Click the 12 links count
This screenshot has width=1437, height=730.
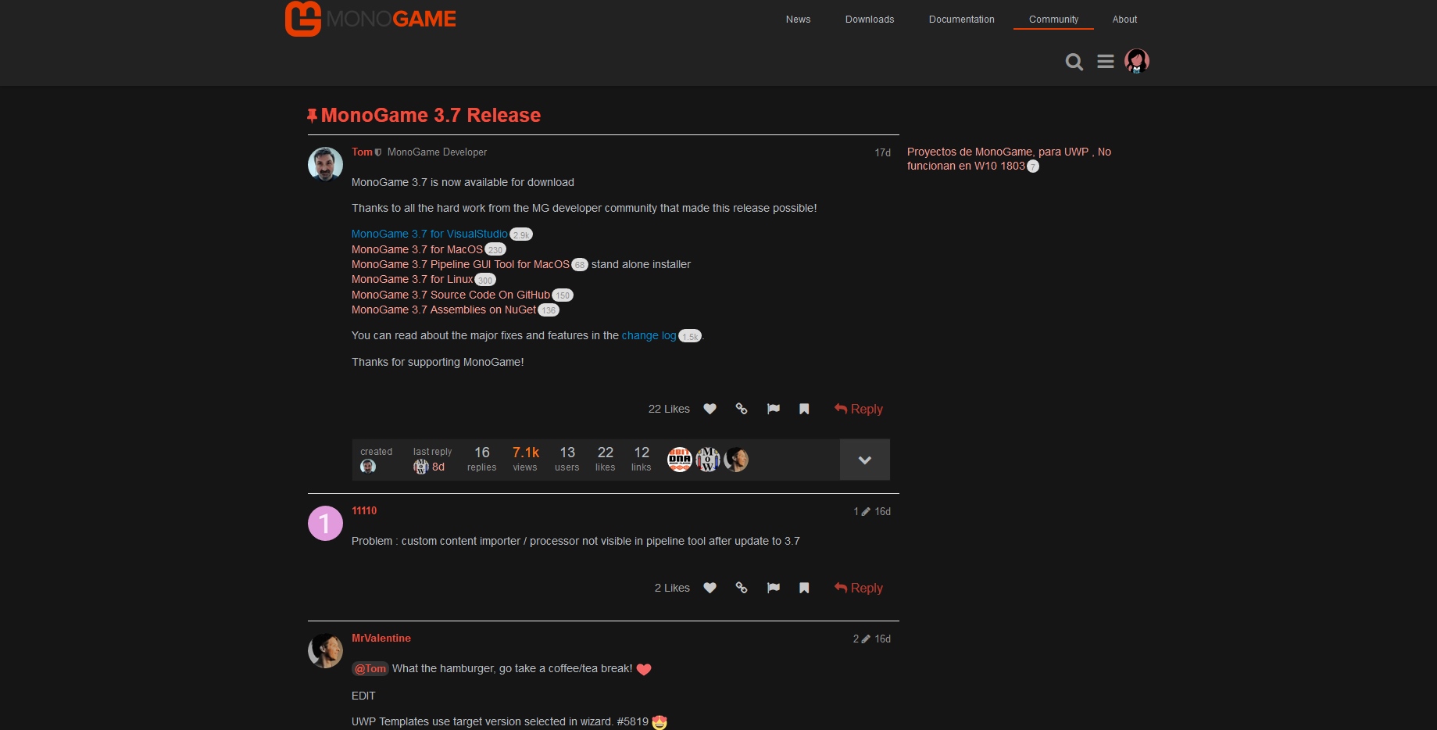point(642,459)
